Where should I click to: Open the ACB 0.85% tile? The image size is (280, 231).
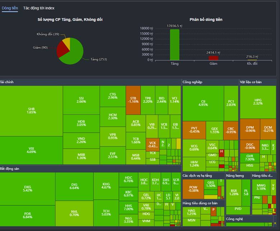tap(136, 123)
